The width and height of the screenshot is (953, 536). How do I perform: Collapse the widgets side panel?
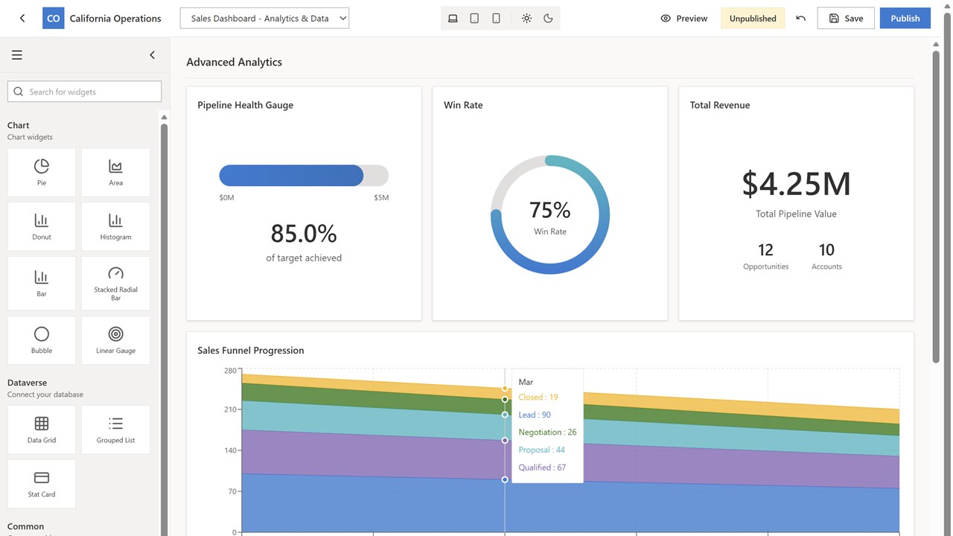click(153, 55)
